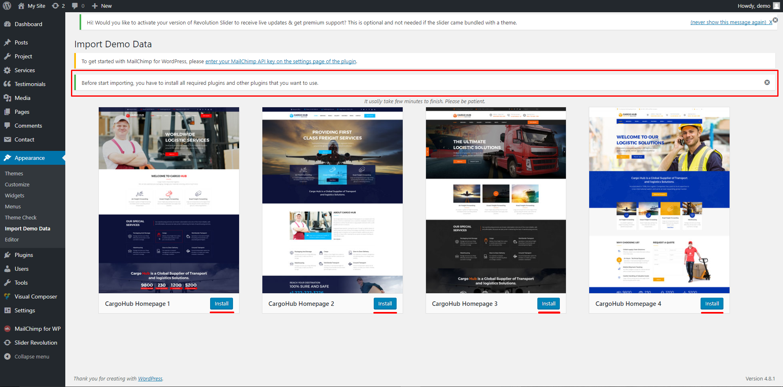Click the CargoHub Homepage 3 title text

[x=465, y=303]
